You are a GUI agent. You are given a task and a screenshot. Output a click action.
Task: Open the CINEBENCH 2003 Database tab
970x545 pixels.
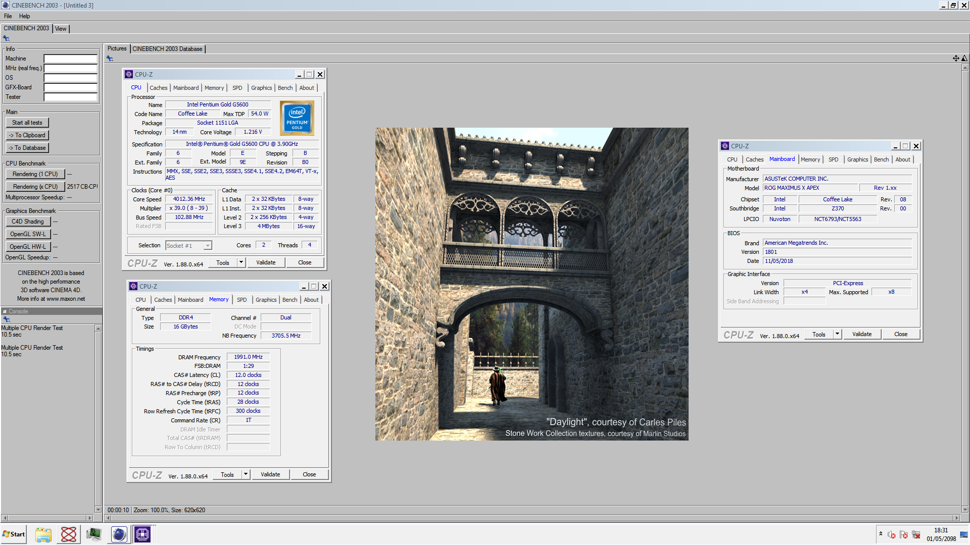click(167, 49)
